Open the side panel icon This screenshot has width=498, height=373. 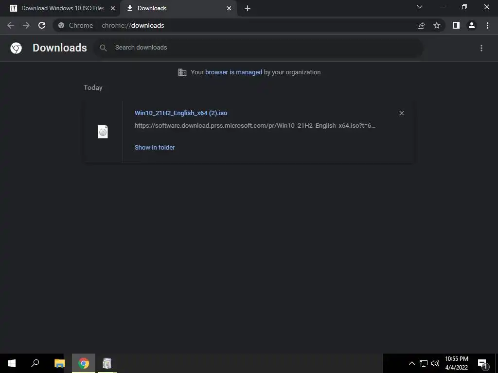tap(456, 25)
